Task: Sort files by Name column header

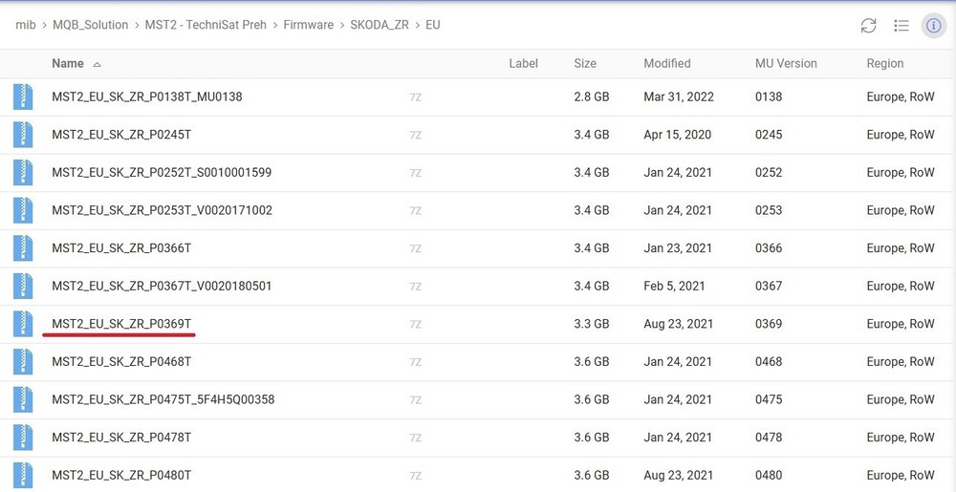Action: click(68, 64)
